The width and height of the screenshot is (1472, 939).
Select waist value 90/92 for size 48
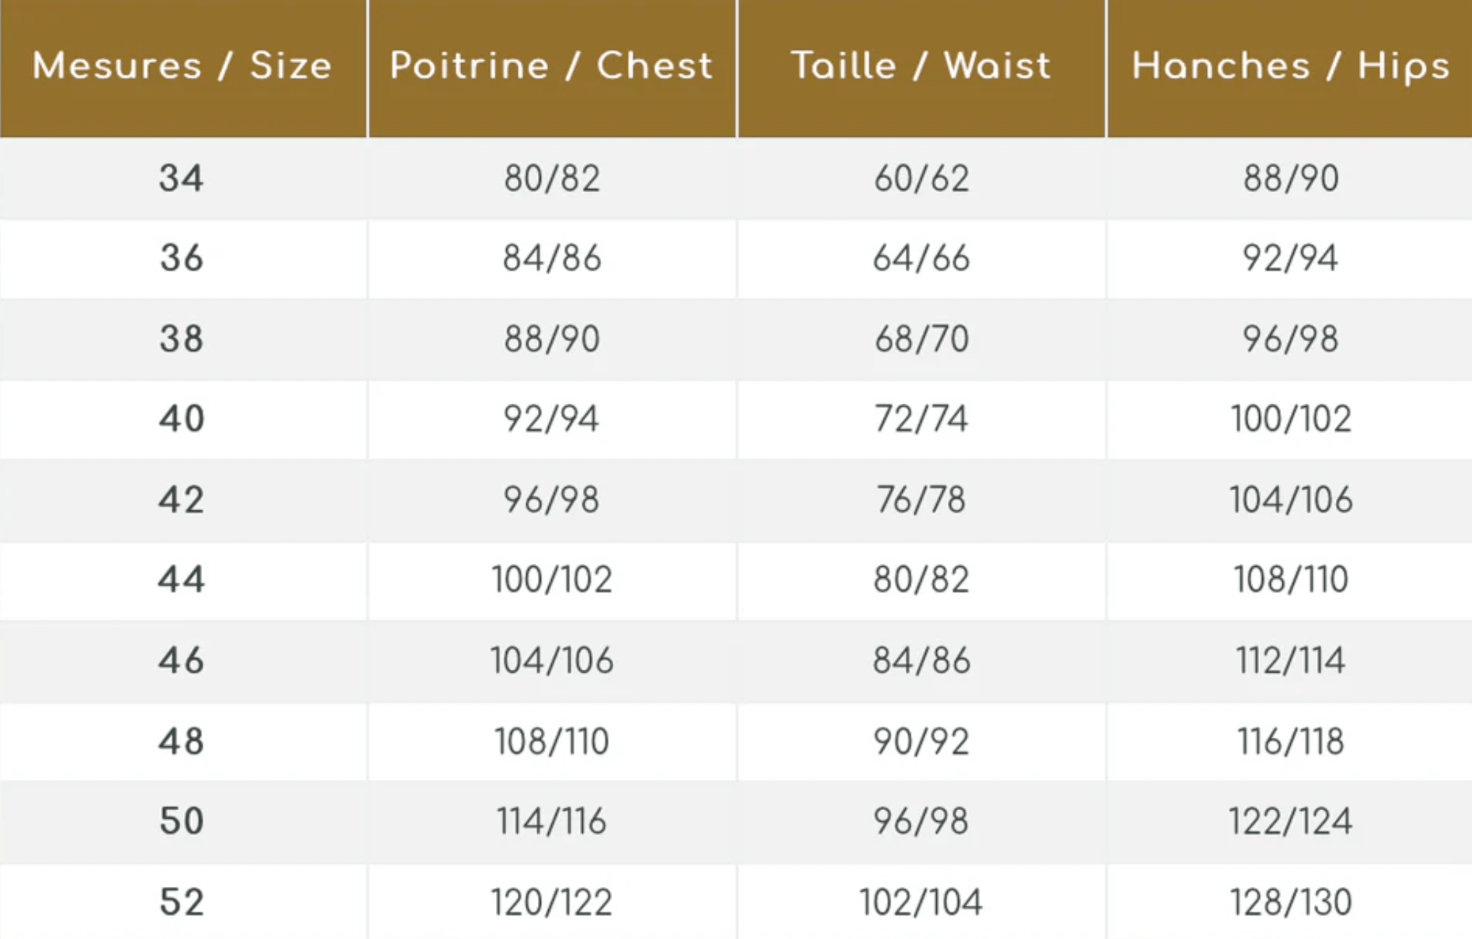tap(921, 741)
